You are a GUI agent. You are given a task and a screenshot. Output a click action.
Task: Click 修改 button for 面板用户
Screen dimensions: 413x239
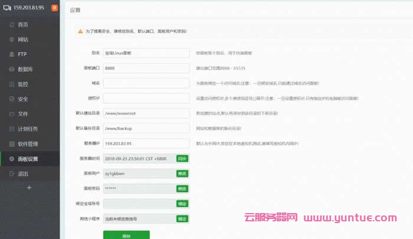point(182,174)
